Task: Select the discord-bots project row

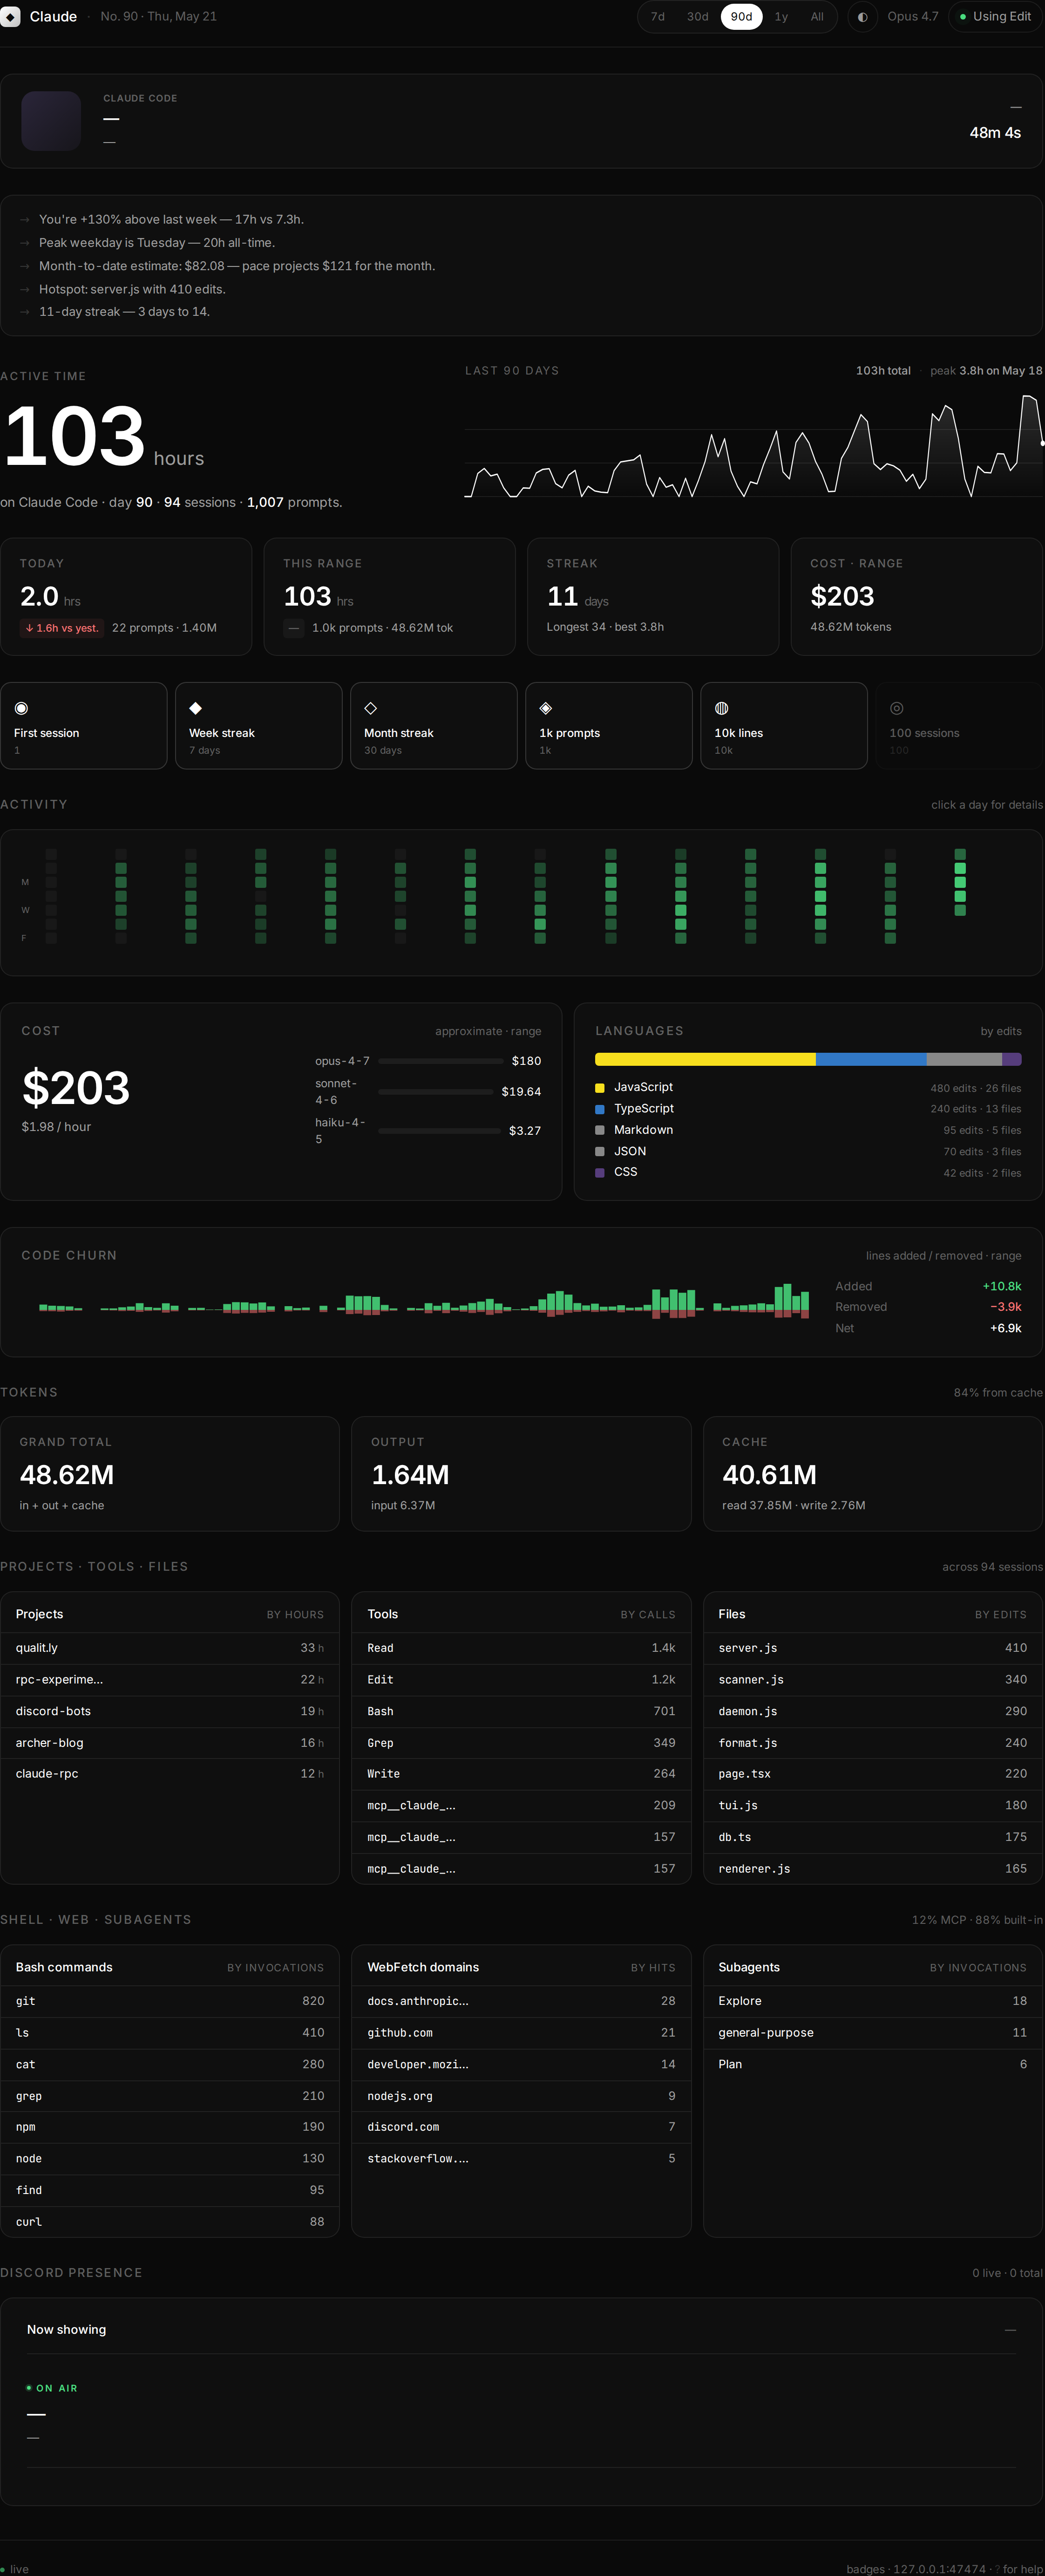Action: (170, 1711)
